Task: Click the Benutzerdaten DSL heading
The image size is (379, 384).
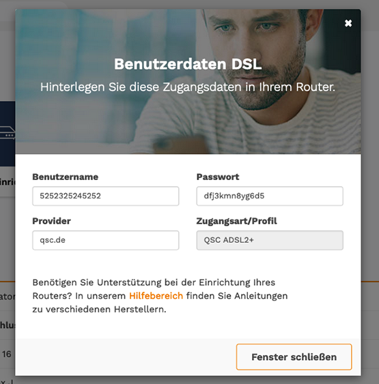Action: click(188, 64)
